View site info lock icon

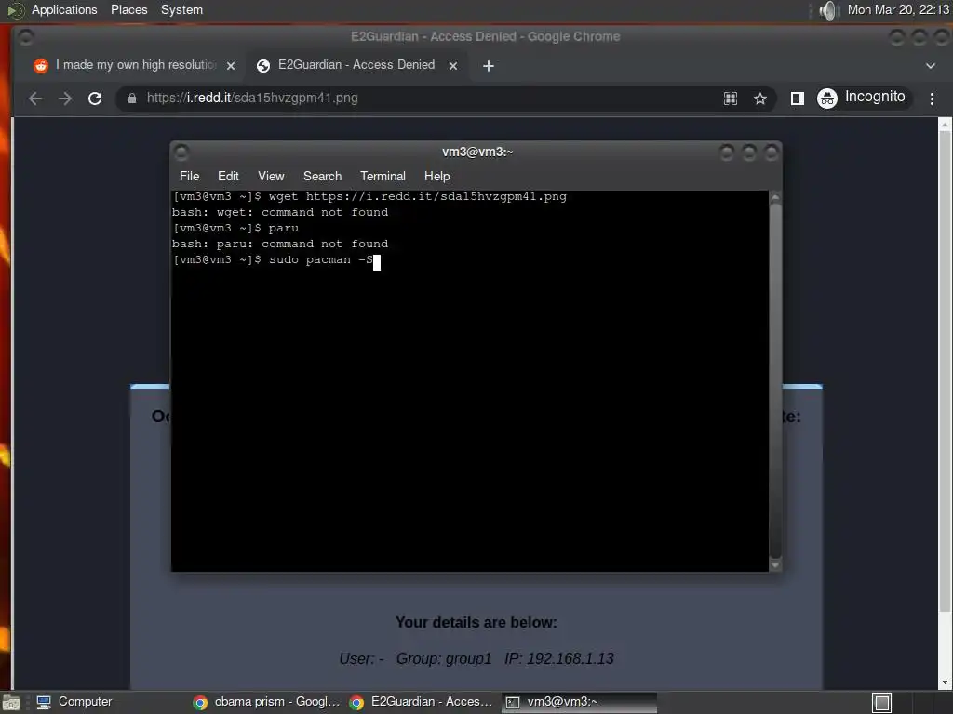coord(132,99)
